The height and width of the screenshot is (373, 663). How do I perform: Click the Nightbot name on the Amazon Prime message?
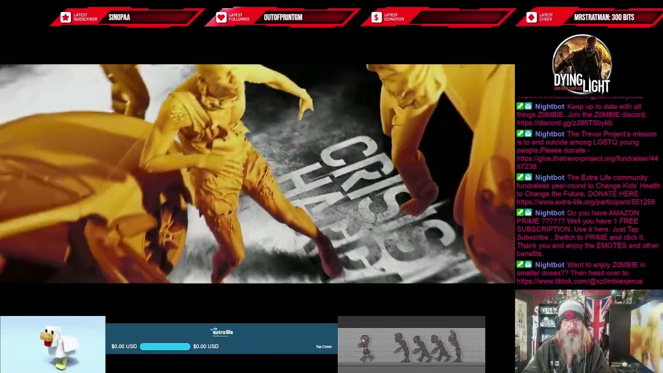coord(550,213)
